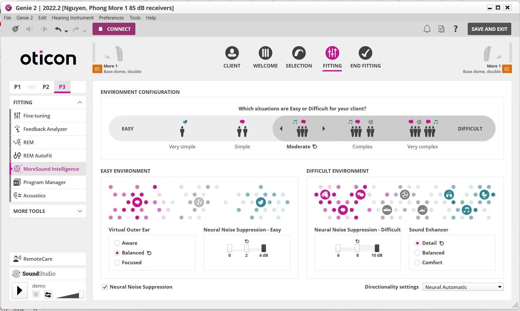Switch to the P2 program tab

(x=46, y=87)
